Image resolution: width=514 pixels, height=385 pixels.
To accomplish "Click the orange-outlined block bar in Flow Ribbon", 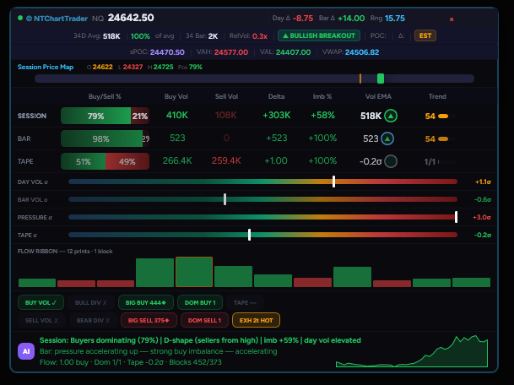I will click(194, 272).
